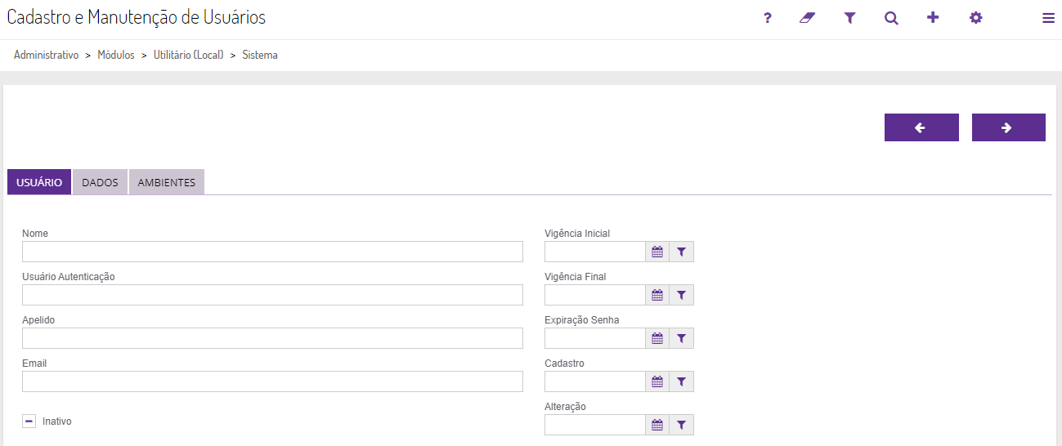This screenshot has height=446, width=1062.
Task: Switch to the AMBIENTES tab
Action: (167, 182)
